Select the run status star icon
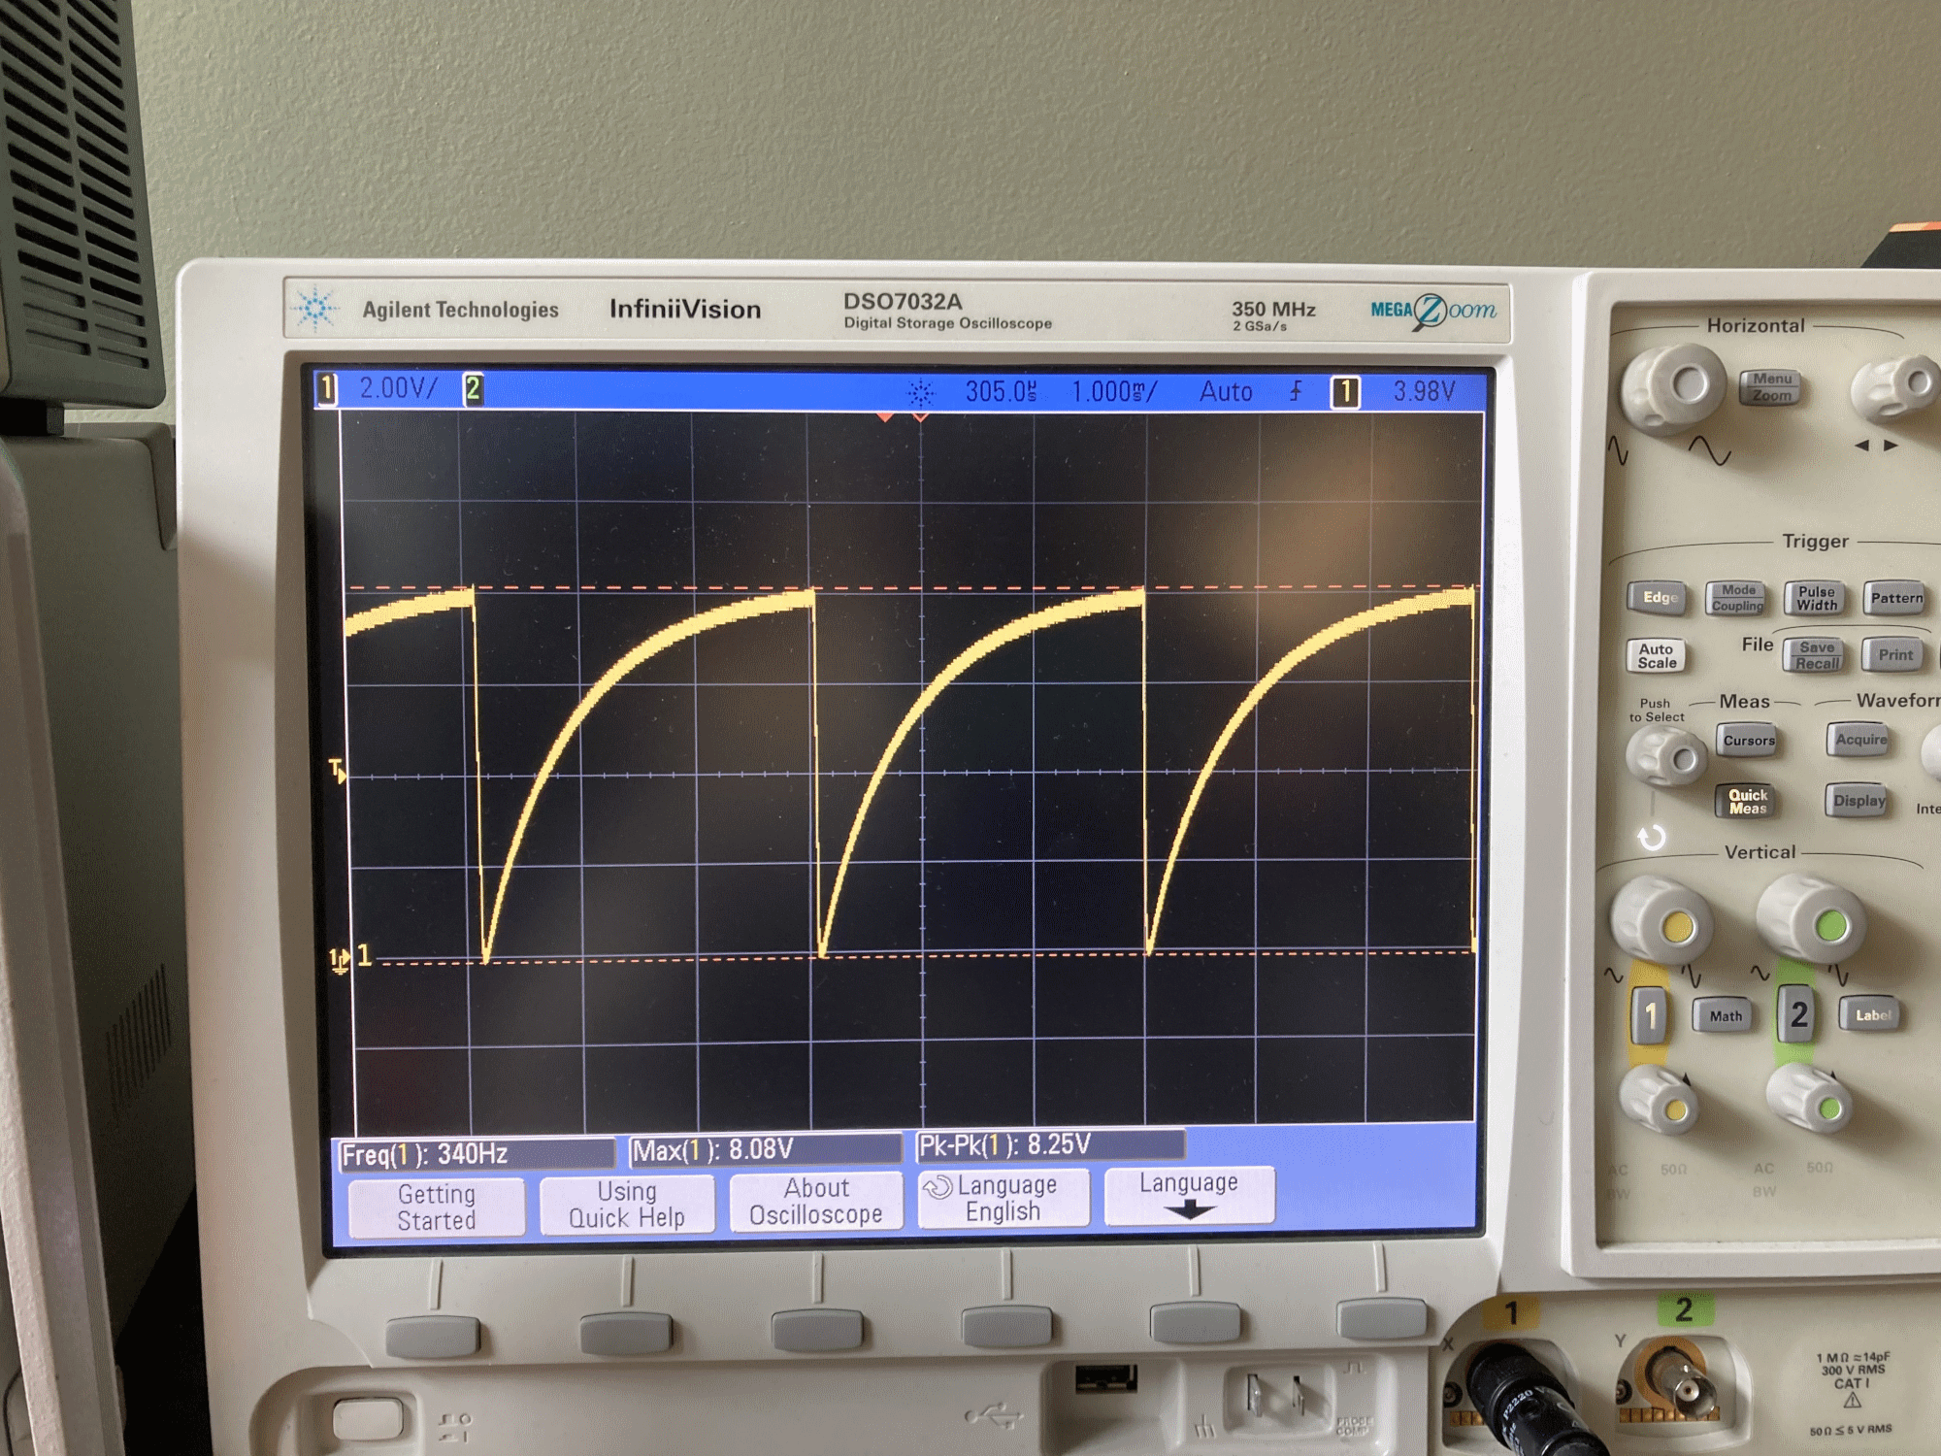Viewport: 1941px width, 1456px height. [x=920, y=392]
